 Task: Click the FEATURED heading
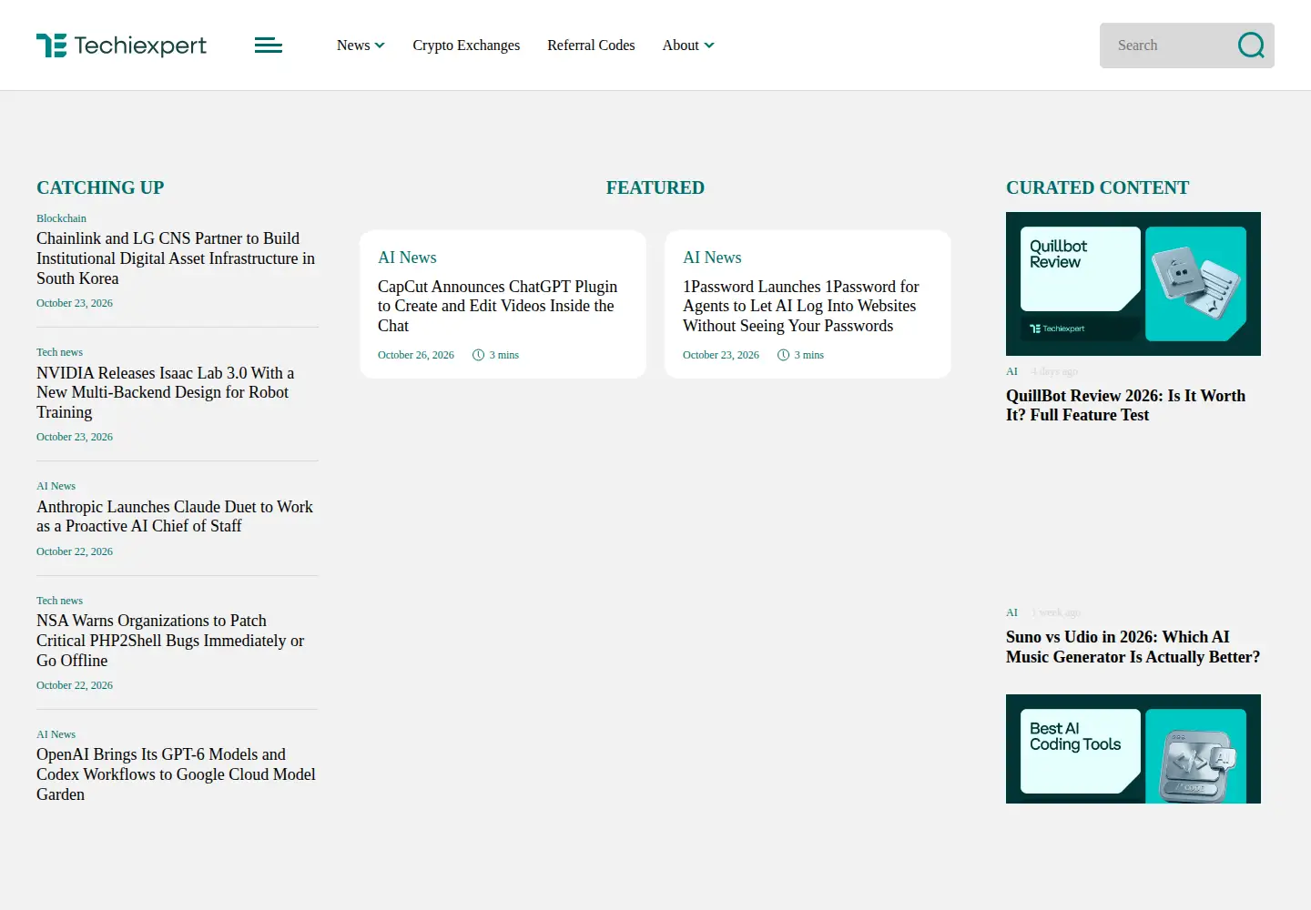655,187
